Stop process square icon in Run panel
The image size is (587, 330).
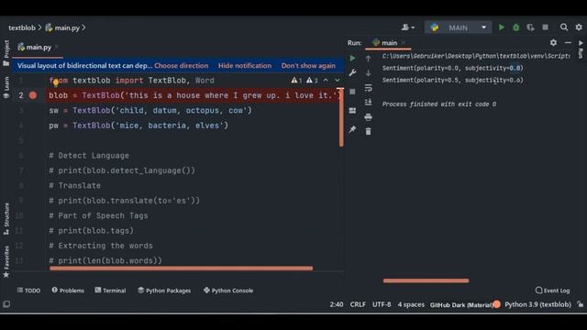pyautogui.click(x=352, y=92)
